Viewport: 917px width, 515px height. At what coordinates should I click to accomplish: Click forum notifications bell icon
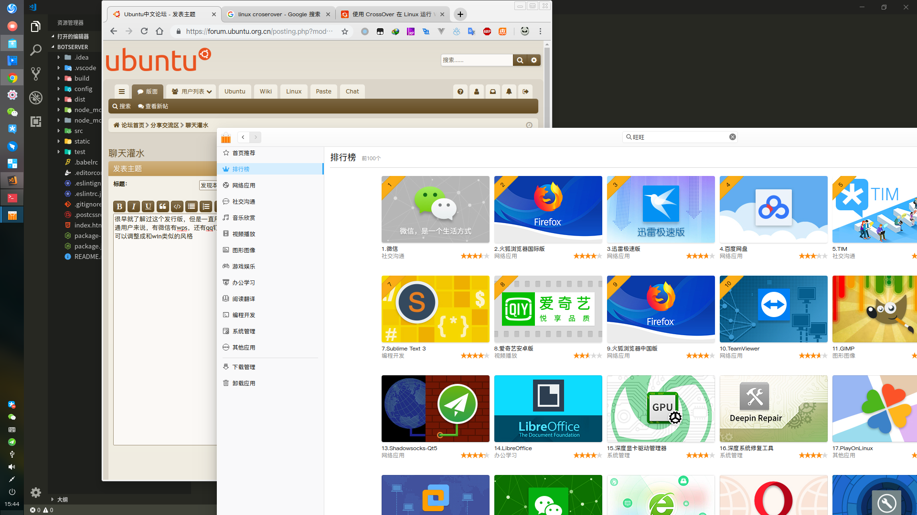pos(509,92)
